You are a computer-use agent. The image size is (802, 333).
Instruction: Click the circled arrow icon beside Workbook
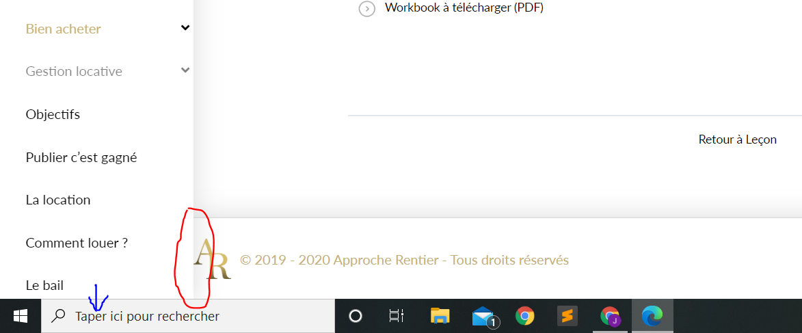tap(367, 9)
